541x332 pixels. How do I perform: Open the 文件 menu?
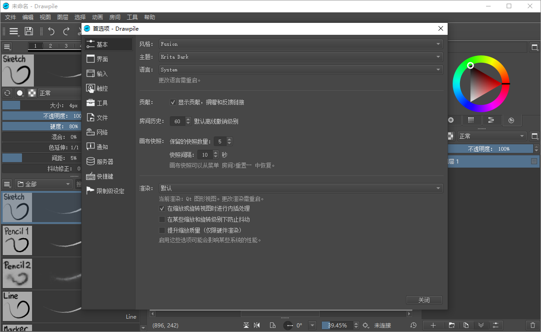coord(11,17)
